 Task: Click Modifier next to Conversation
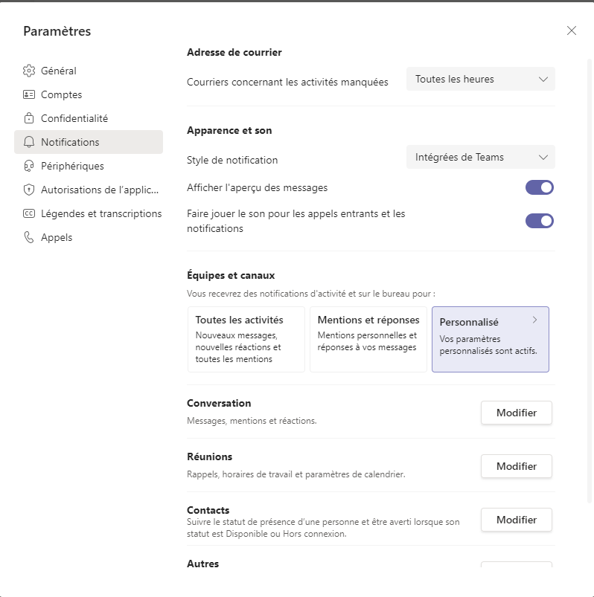(x=517, y=413)
